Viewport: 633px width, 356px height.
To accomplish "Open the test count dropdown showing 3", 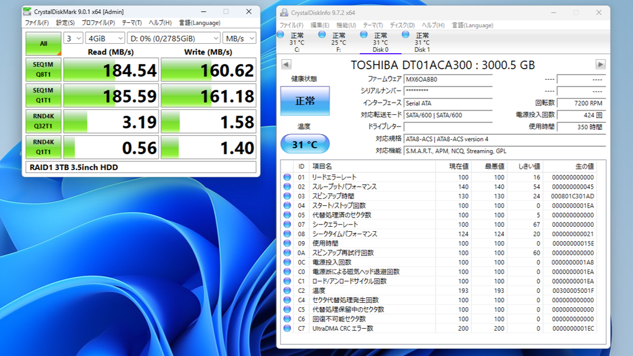I will 74,38.
